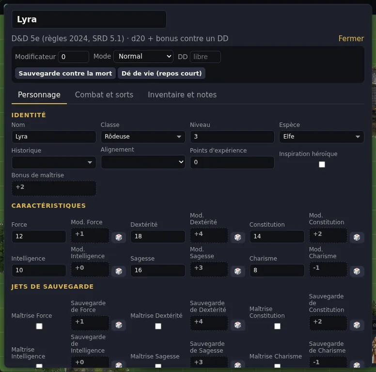Enable Maîtrise Dextérité saving throw proficiency
The width and height of the screenshot is (376, 372).
pyautogui.click(x=158, y=326)
